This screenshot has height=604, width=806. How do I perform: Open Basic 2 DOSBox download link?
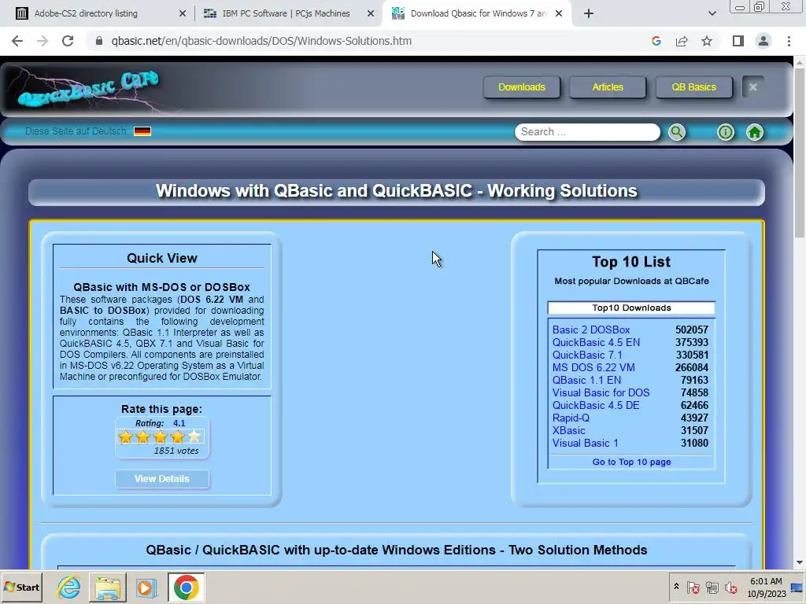pyautogui.click(x=591, y=330)
